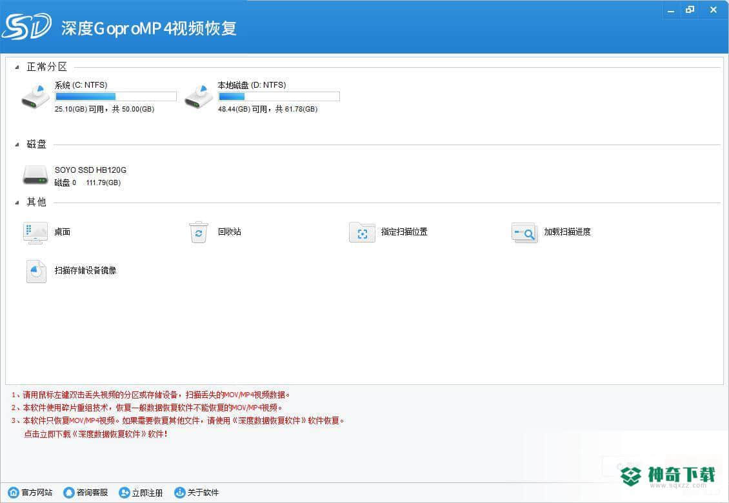Collapse the 其他 section
Image resolution: width=729 pixels, height=503 pixels.
pyautogui.click(x=17, y=202)
